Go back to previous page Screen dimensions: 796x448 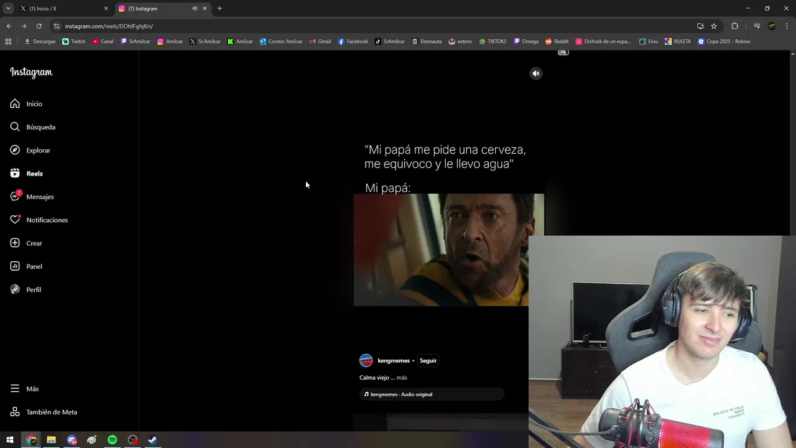9,26
